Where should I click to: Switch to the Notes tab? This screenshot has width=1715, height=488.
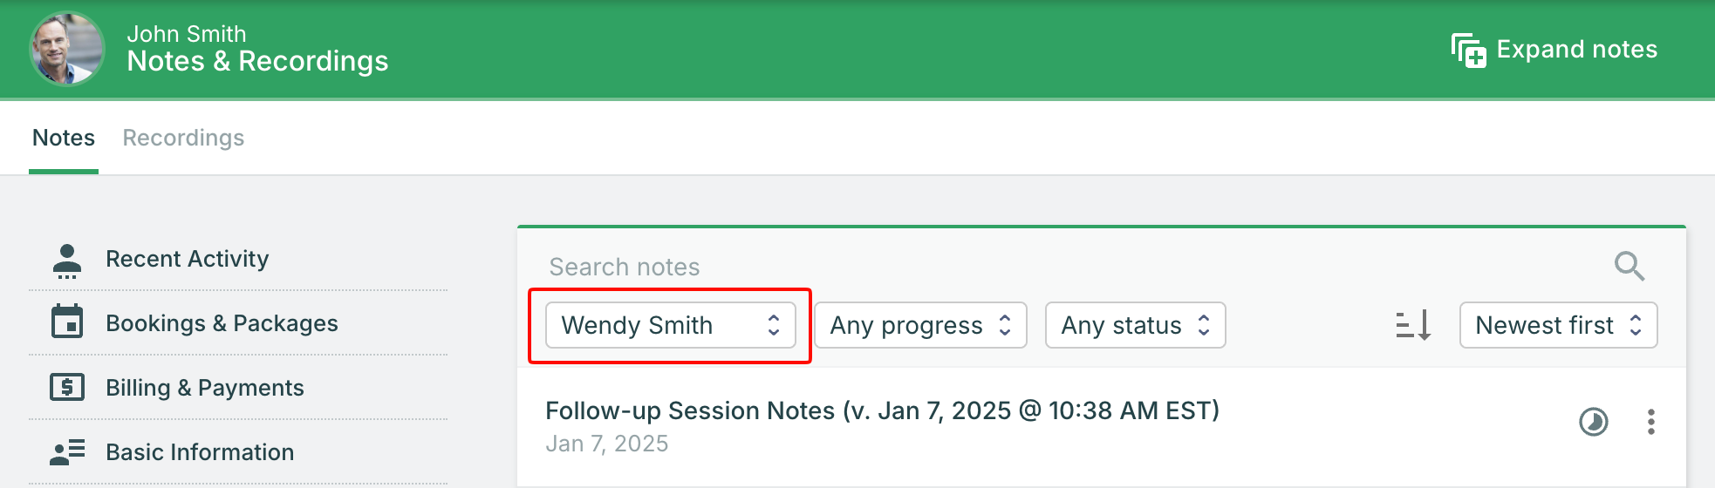pyautogui.click(x=64, y=138)
